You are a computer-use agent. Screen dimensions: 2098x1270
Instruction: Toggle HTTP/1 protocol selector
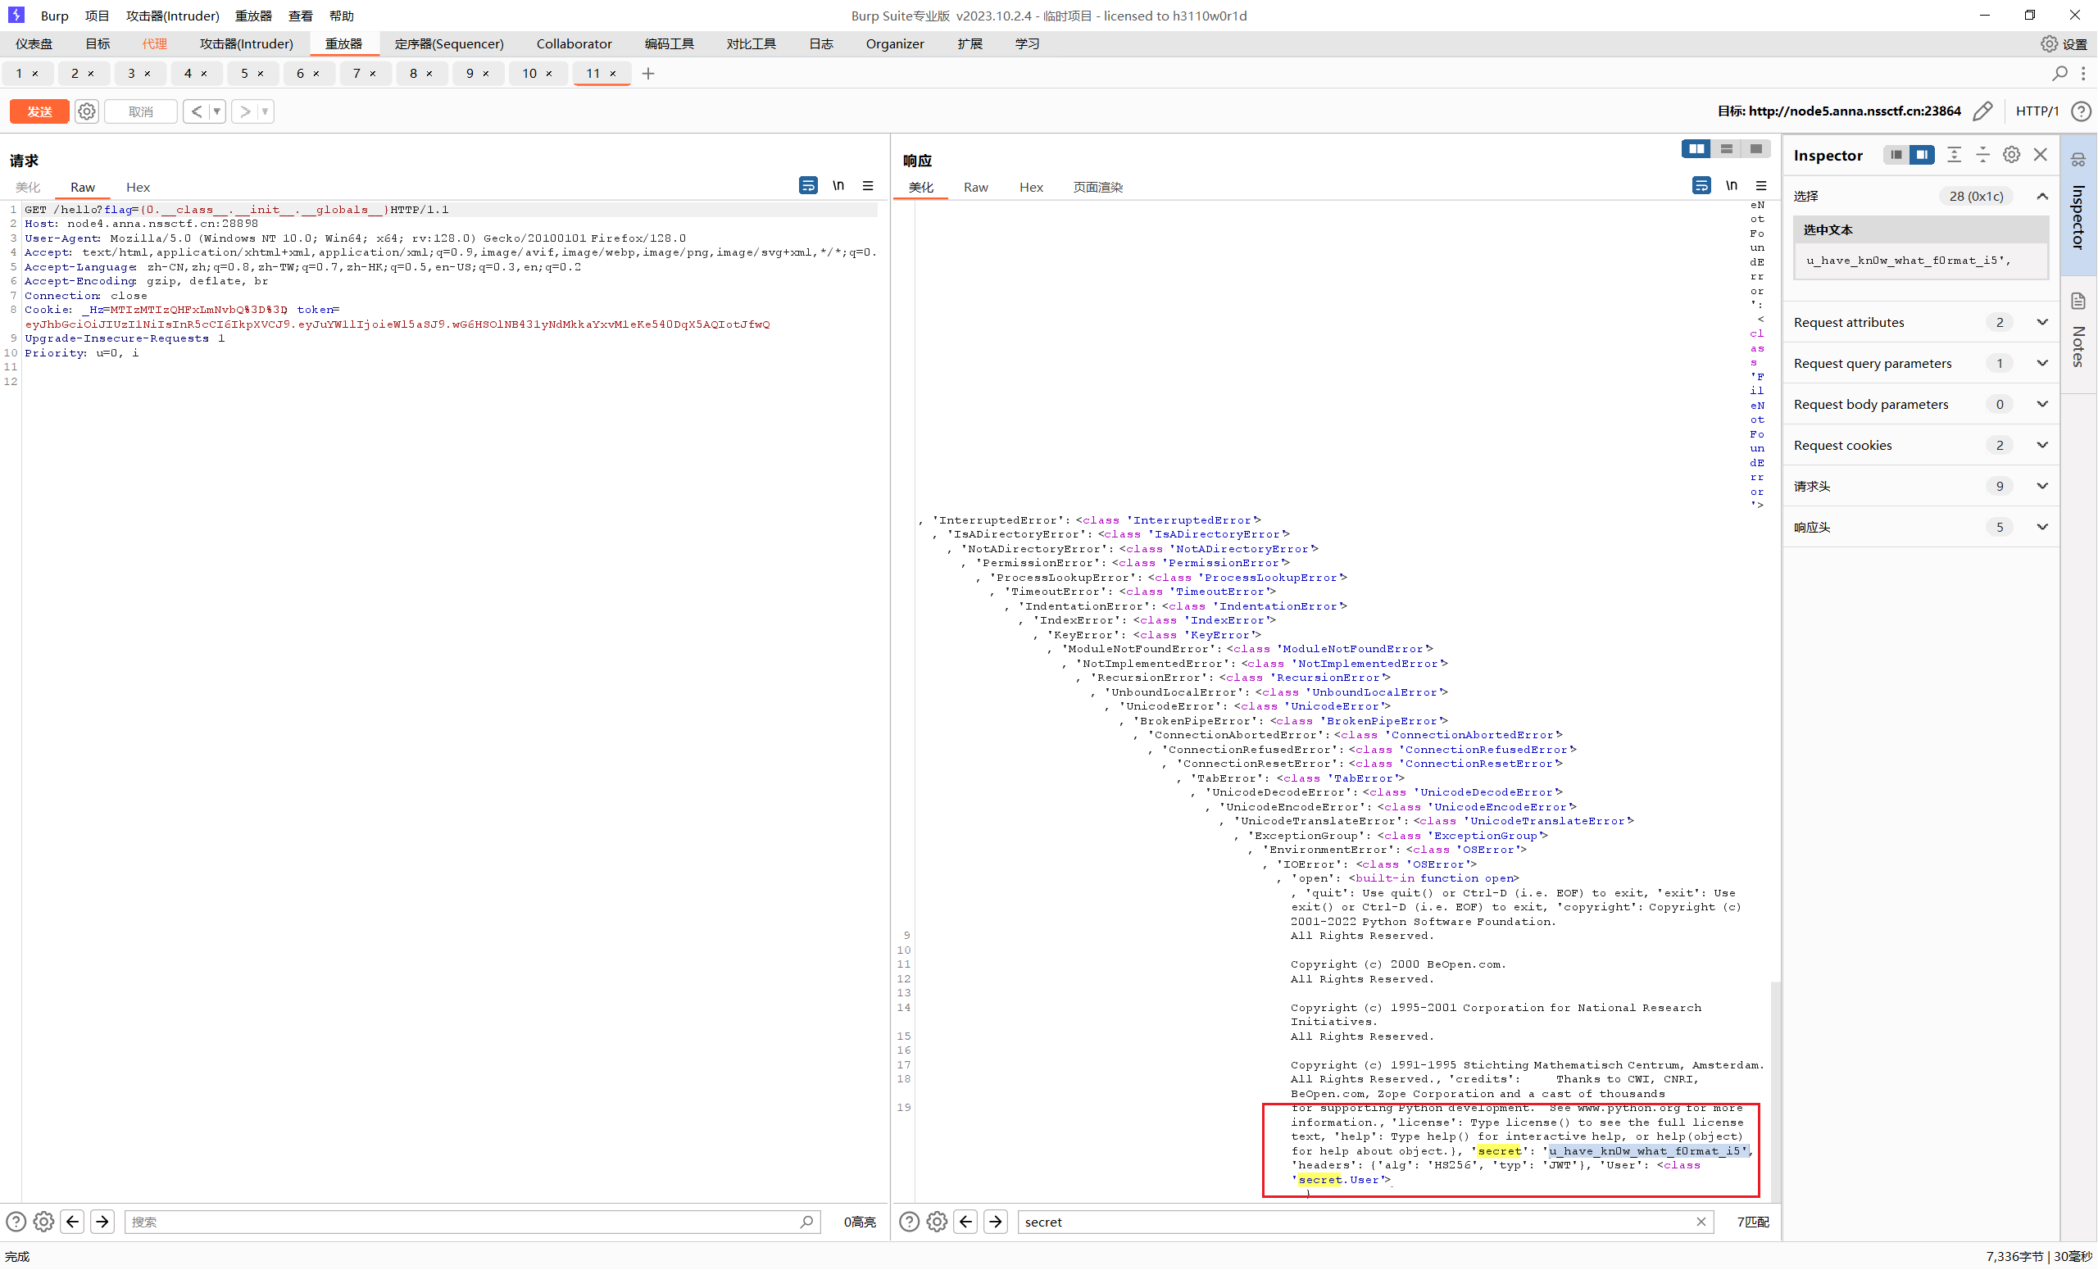[2037, 111]
